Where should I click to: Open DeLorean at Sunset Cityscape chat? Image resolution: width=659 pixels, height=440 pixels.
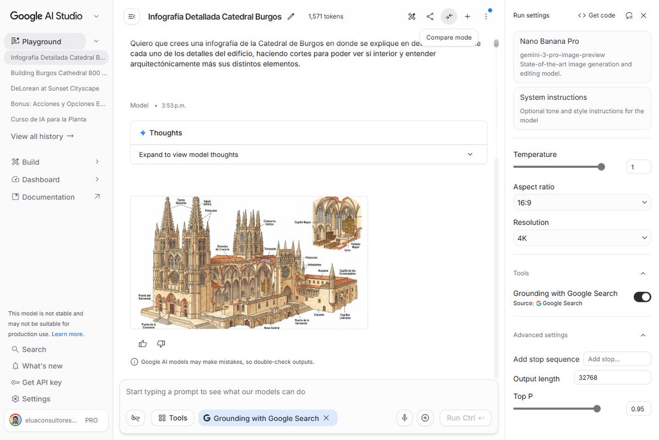[55, 88]
